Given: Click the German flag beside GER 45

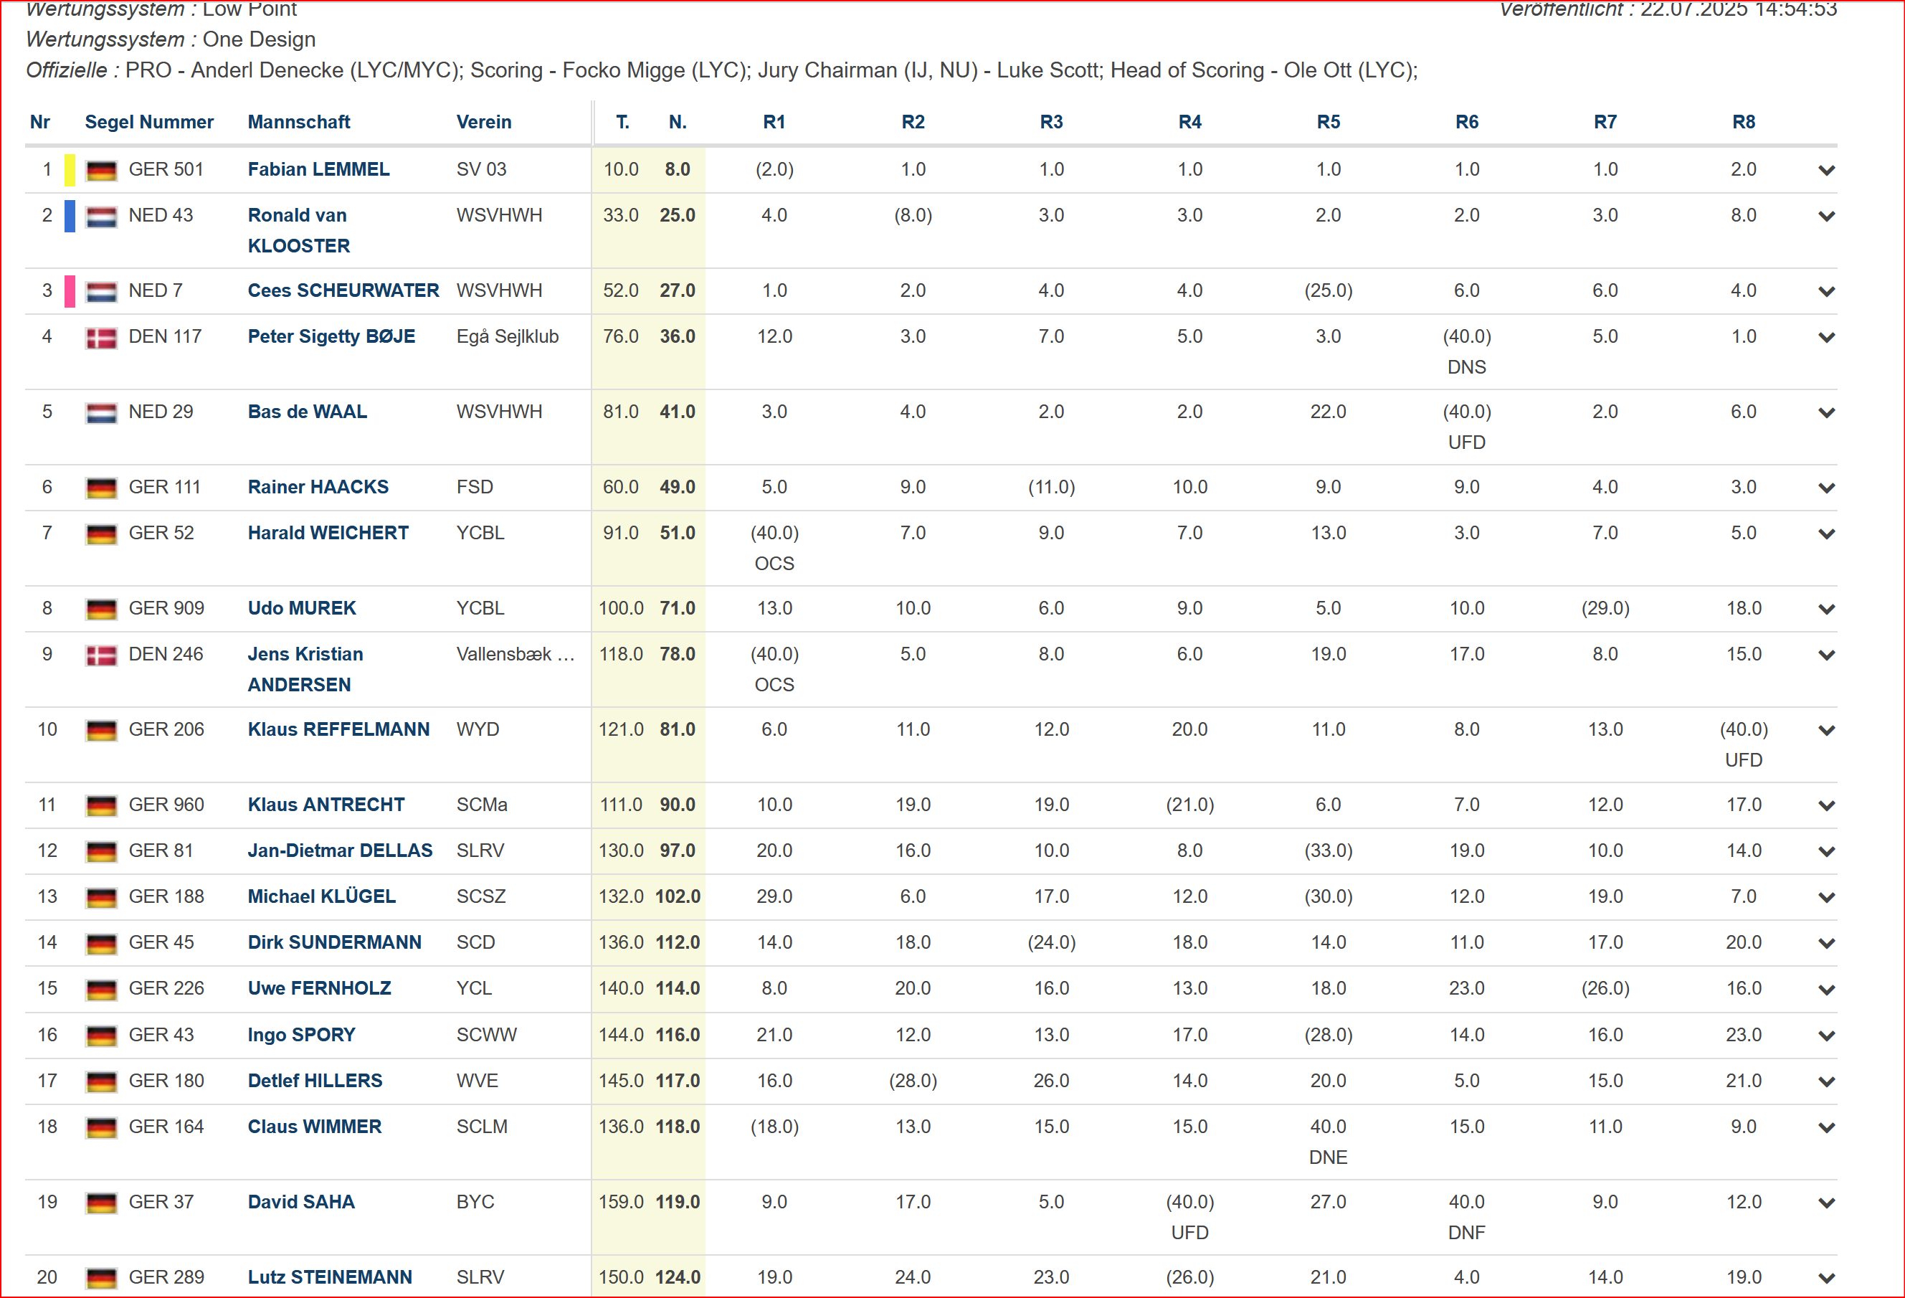Looking at the screenshot, I should point(101,944).
